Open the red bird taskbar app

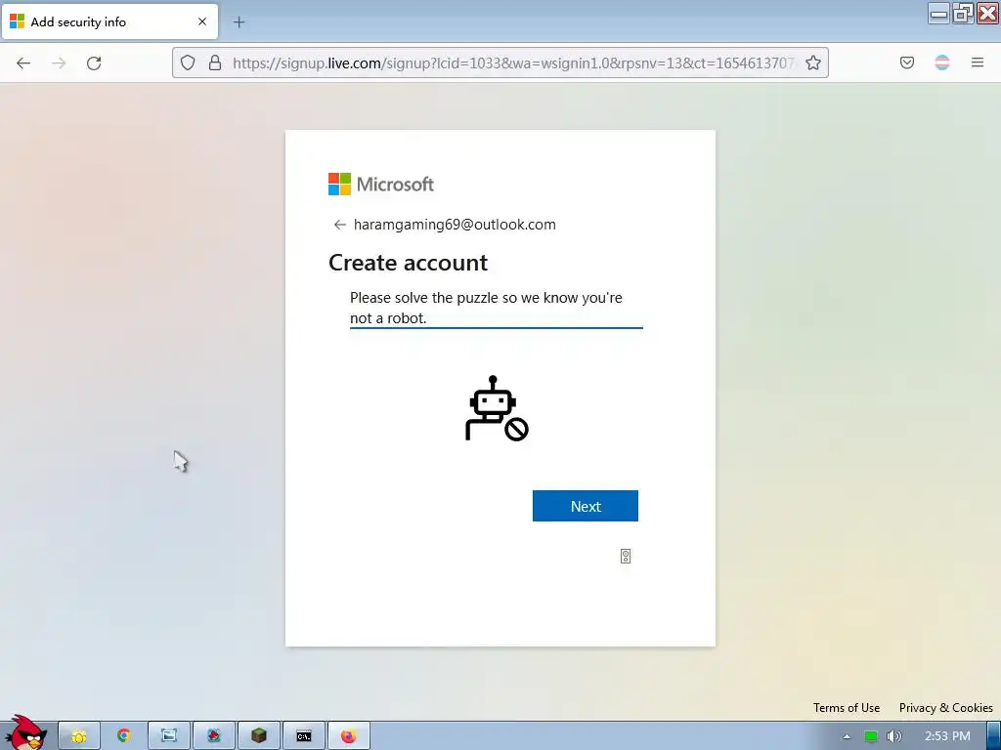point(214,736)
